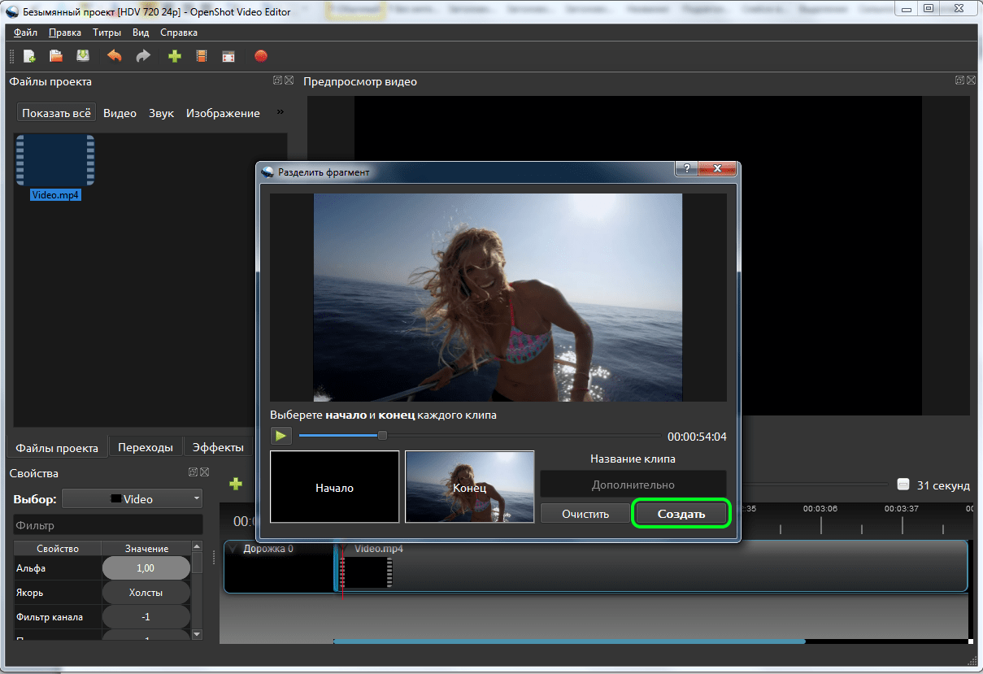983x674 pixels.
Task: Click the Open Project folder icon
Action: [x=56, y=56]
